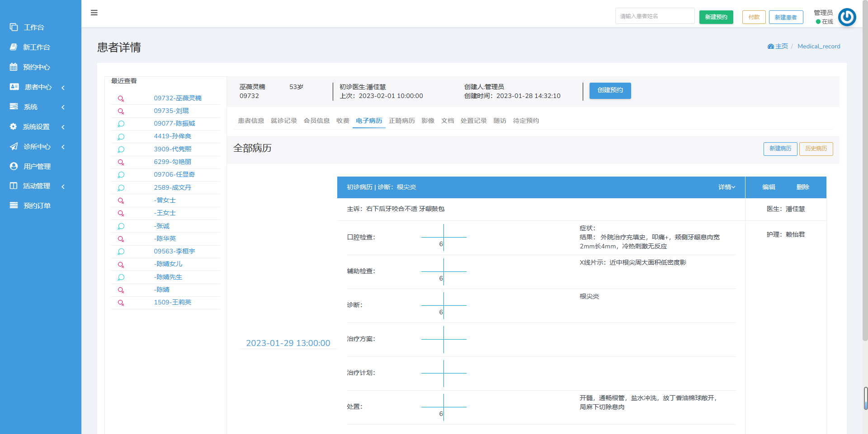Switch to the 处置记录 tab
This screenshot has height=434, width=868.
pyautogui.click(x=474, y=121)
